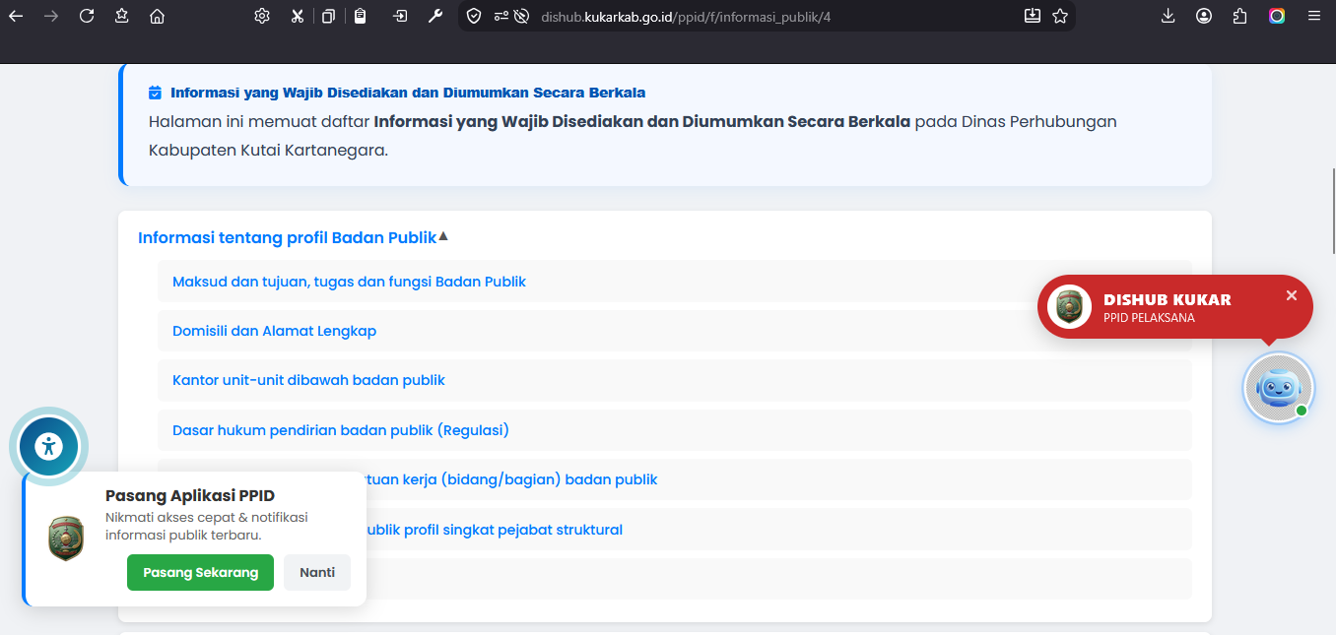Click the address bar URL field
The width and height of the screenshot is (1336, 635).
(768, 16)
